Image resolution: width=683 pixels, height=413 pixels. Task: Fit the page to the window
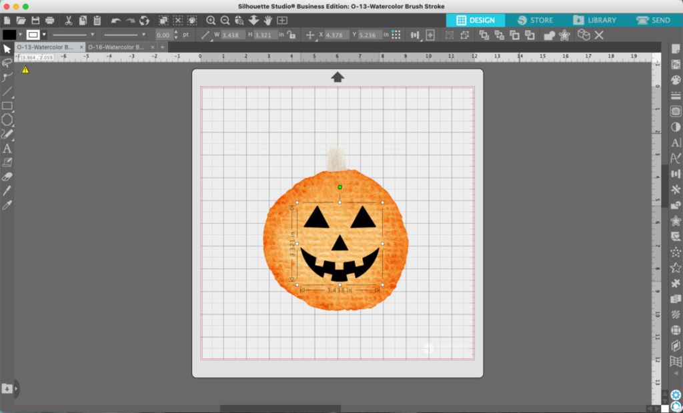coord(282,21)
